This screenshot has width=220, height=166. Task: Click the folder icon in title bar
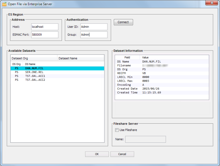coord(4,4)
